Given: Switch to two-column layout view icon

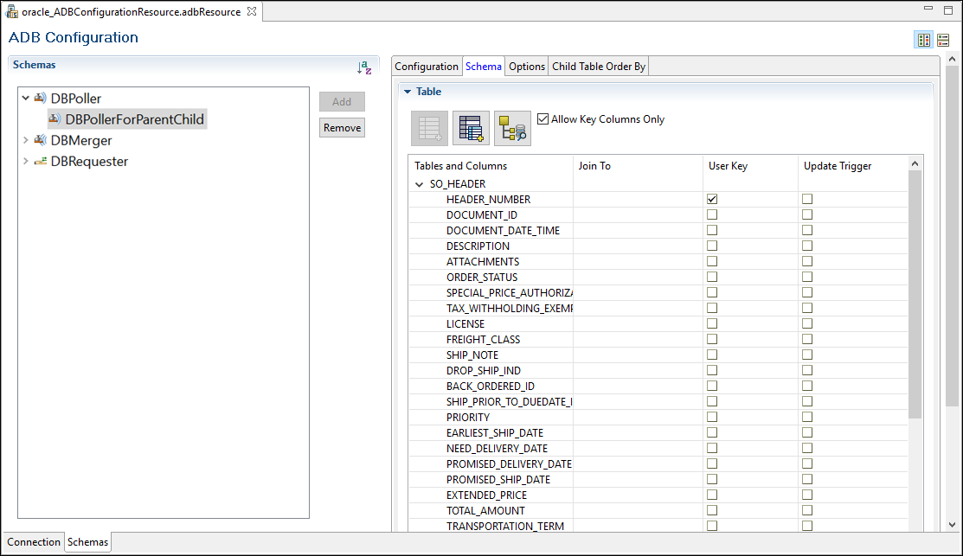Looking at the screenshot, I should (x=924, y=40).
